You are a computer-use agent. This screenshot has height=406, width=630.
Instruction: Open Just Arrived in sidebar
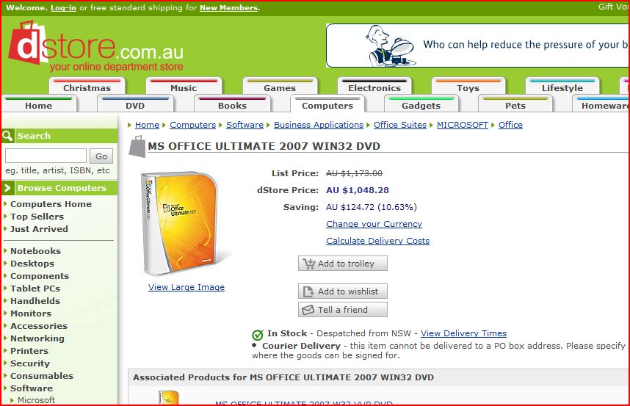coord(39,229)
